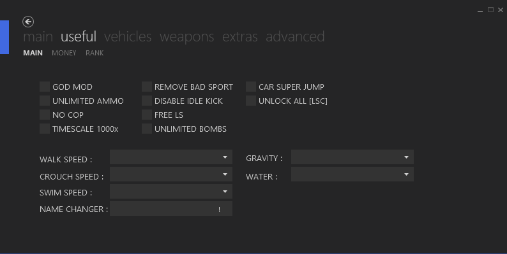
Task: Click the exclamation mark in Name Changer
Action: click(x=219, y=209)
